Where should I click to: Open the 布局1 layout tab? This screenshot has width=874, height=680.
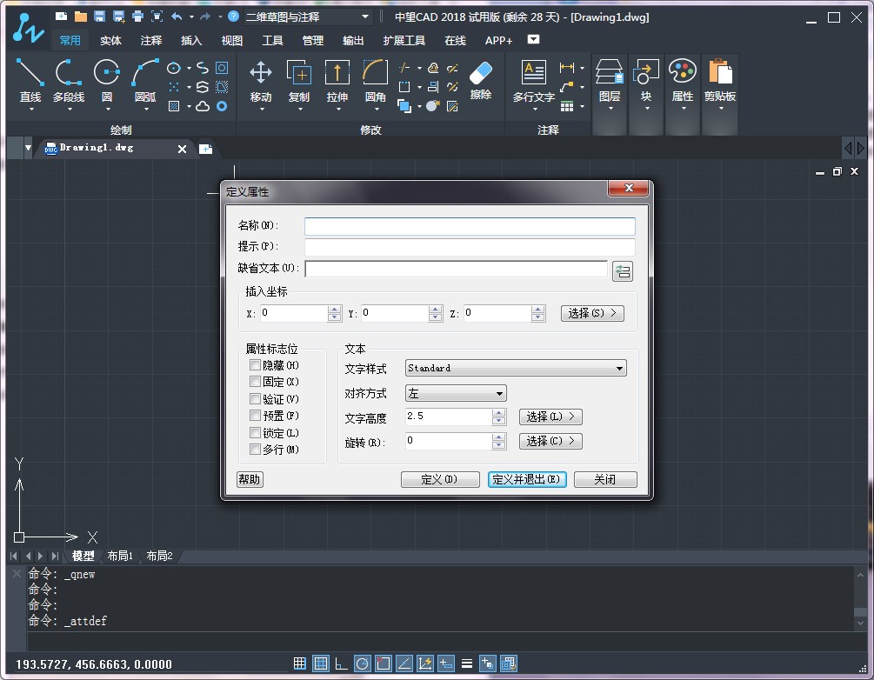(119, 556)
